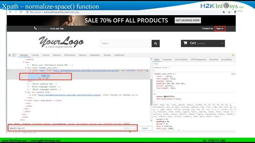The height and width of the screenshot is (143, 255).
Task: Expand the padding property triangle in Styles
Action: [166, 83]
